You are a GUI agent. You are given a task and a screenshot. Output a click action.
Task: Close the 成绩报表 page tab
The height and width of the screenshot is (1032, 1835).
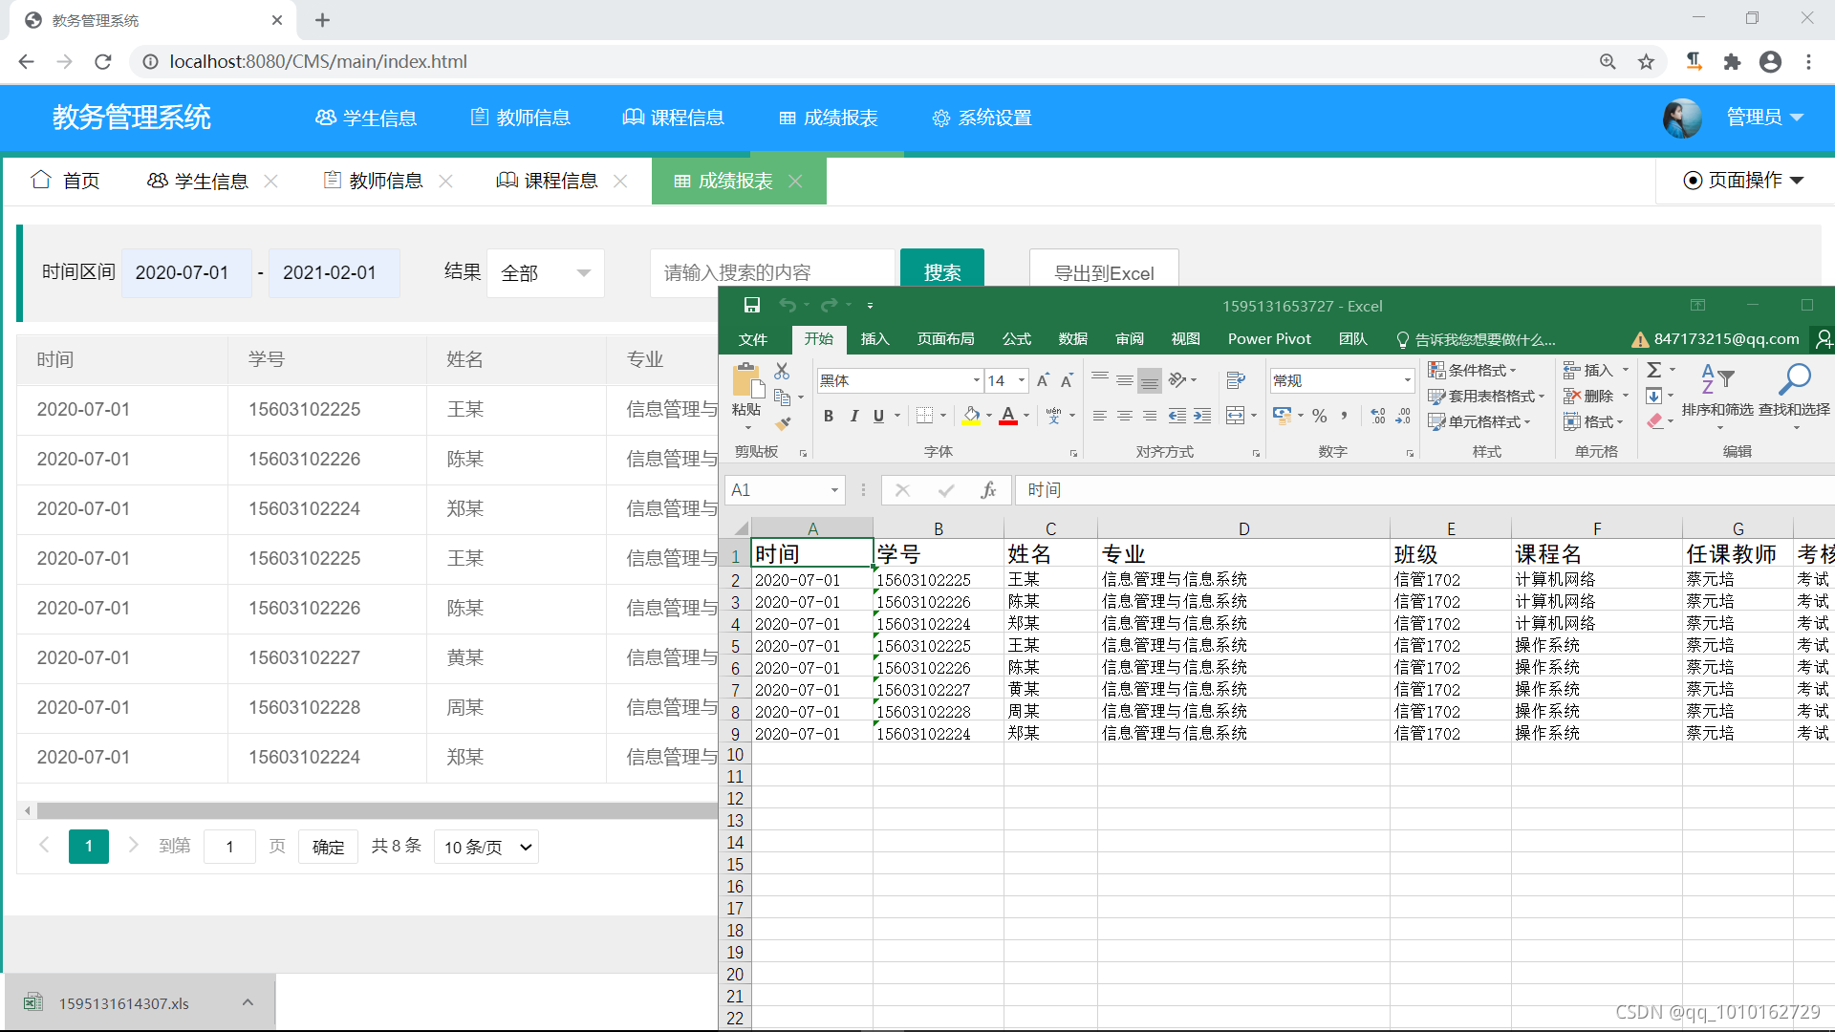(x=795, y=181)
